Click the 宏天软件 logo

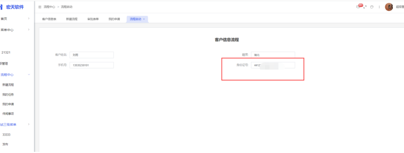12,7
